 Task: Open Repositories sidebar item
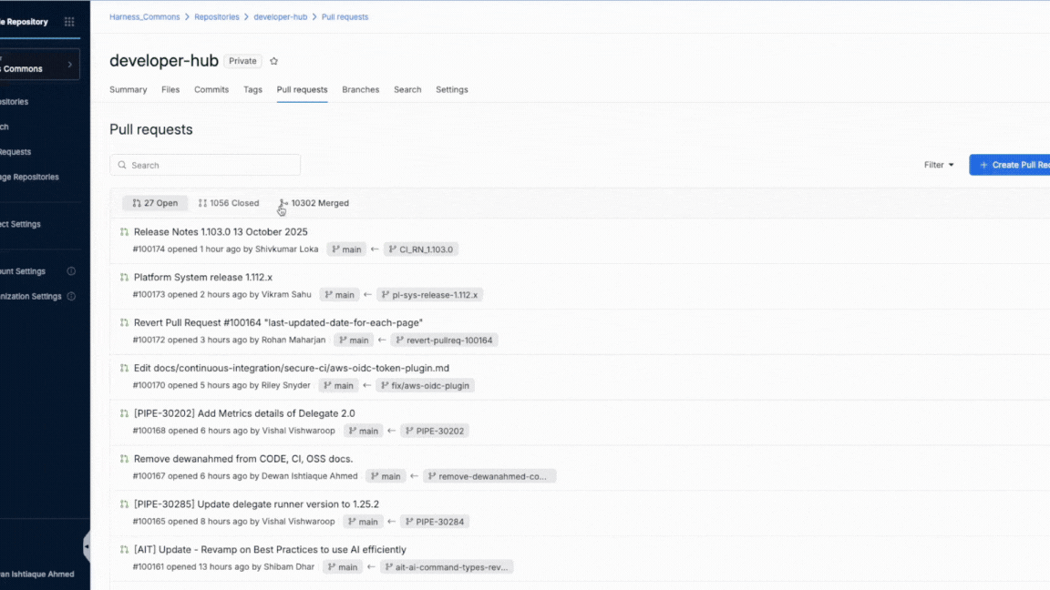coord(15,102)
